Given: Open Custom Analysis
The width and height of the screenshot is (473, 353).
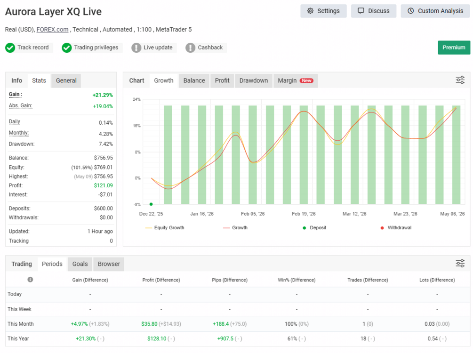Looking at the screenshot, I should coord(435,11).
